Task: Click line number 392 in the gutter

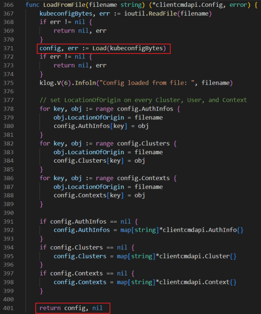Action: pos(8,230)
